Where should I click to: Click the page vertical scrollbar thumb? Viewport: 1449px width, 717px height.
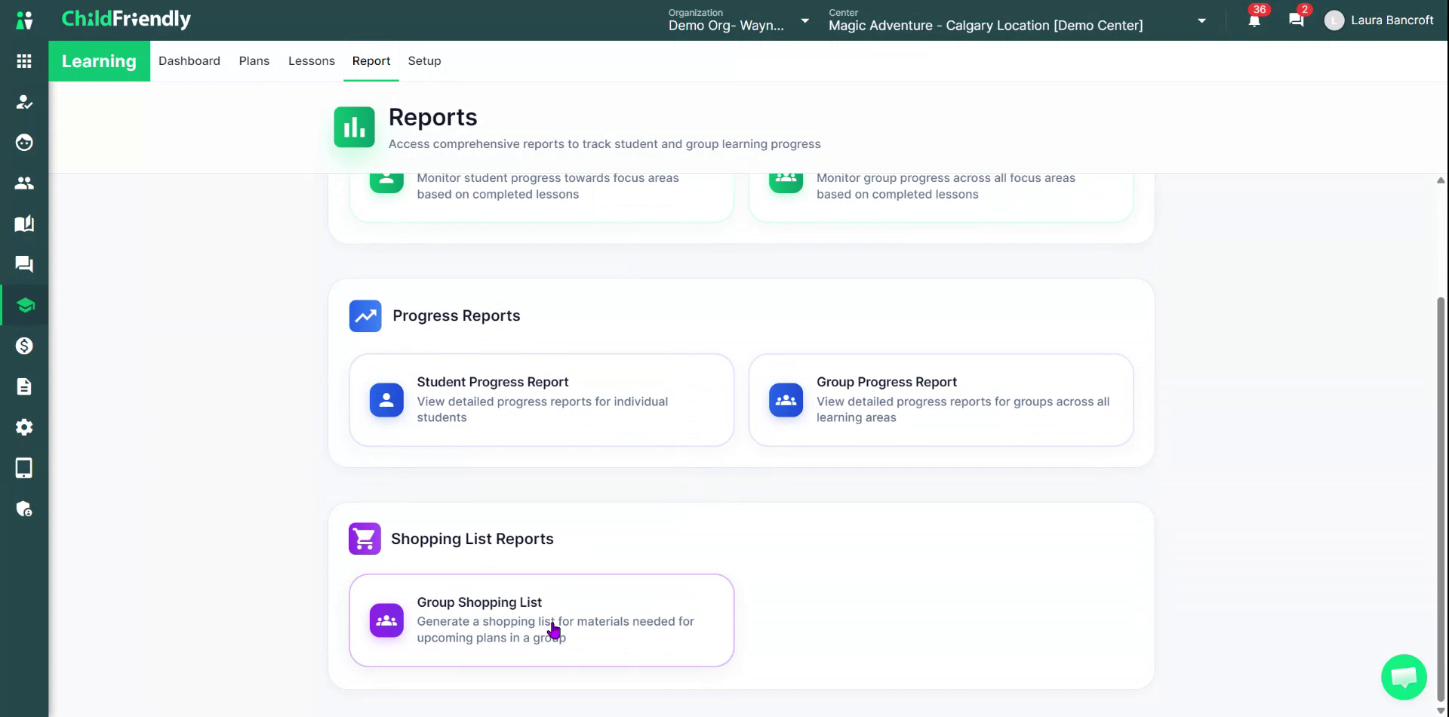tap(1441, 498)
